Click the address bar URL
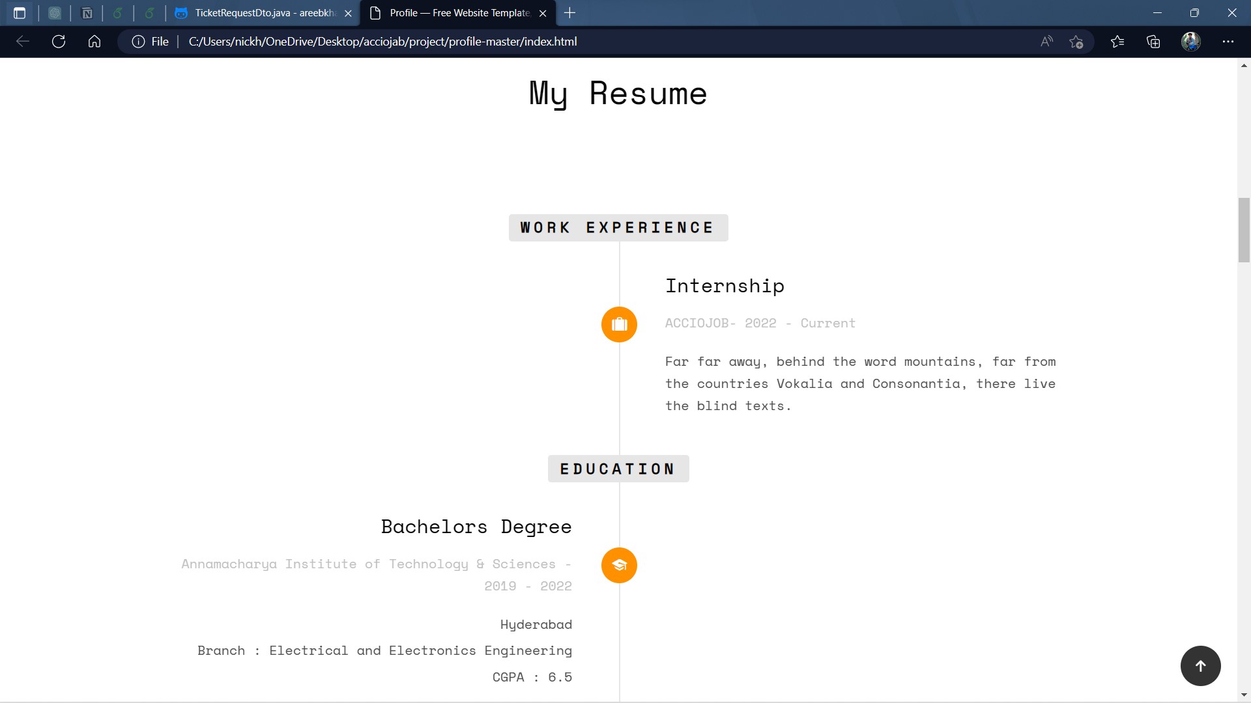1251x703 pixels. click(382, 42)
